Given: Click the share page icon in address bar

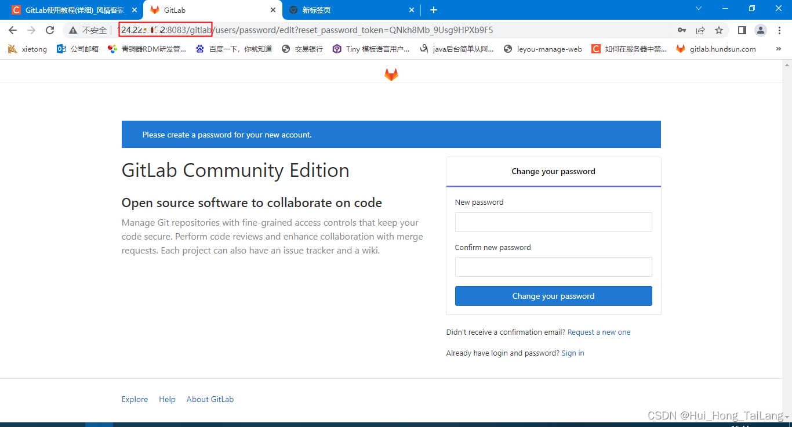Looking at the screenshot, I should click(x=700, y=30).
